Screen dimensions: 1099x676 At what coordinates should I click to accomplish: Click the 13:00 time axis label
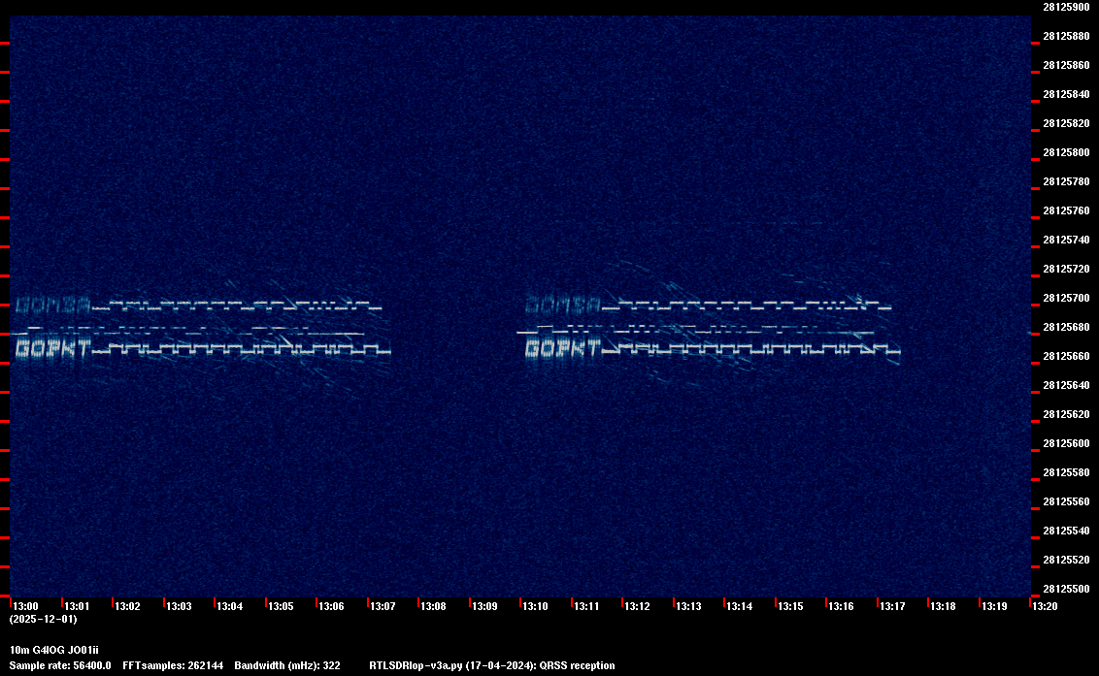click(26, 606)
